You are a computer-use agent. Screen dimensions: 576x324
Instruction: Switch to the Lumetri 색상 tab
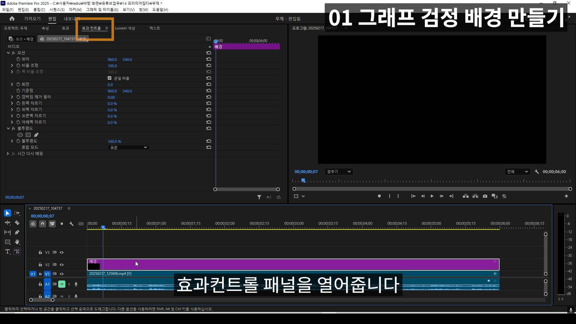(x=125, y=28)
